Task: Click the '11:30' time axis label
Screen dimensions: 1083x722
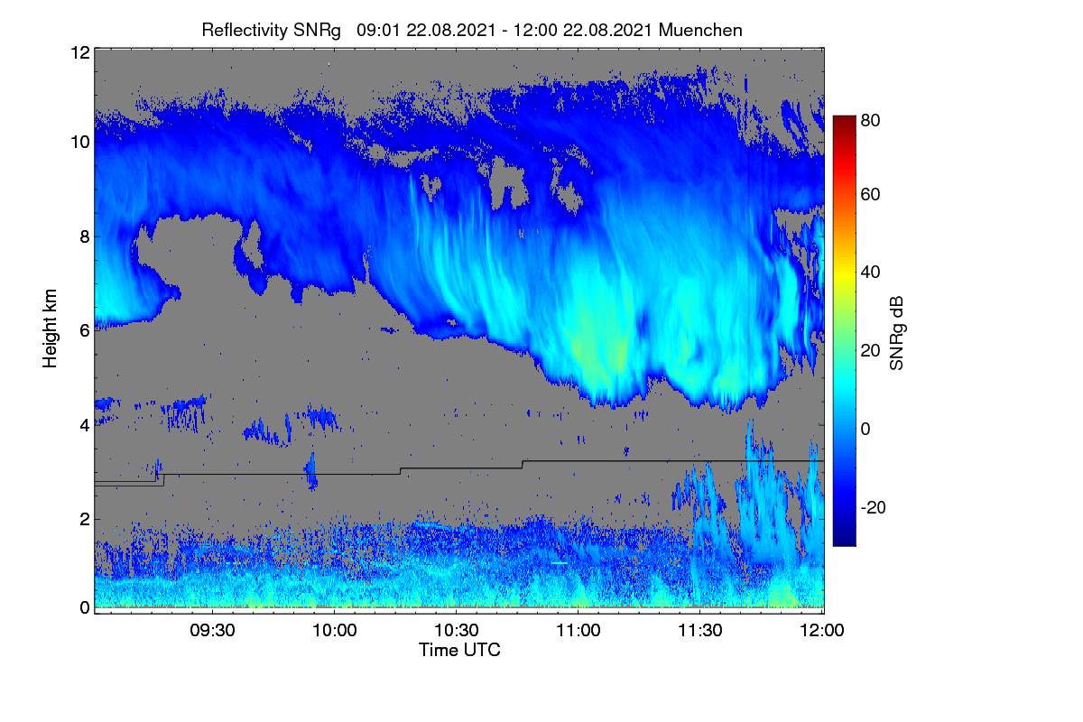Action: click(699, 631)
